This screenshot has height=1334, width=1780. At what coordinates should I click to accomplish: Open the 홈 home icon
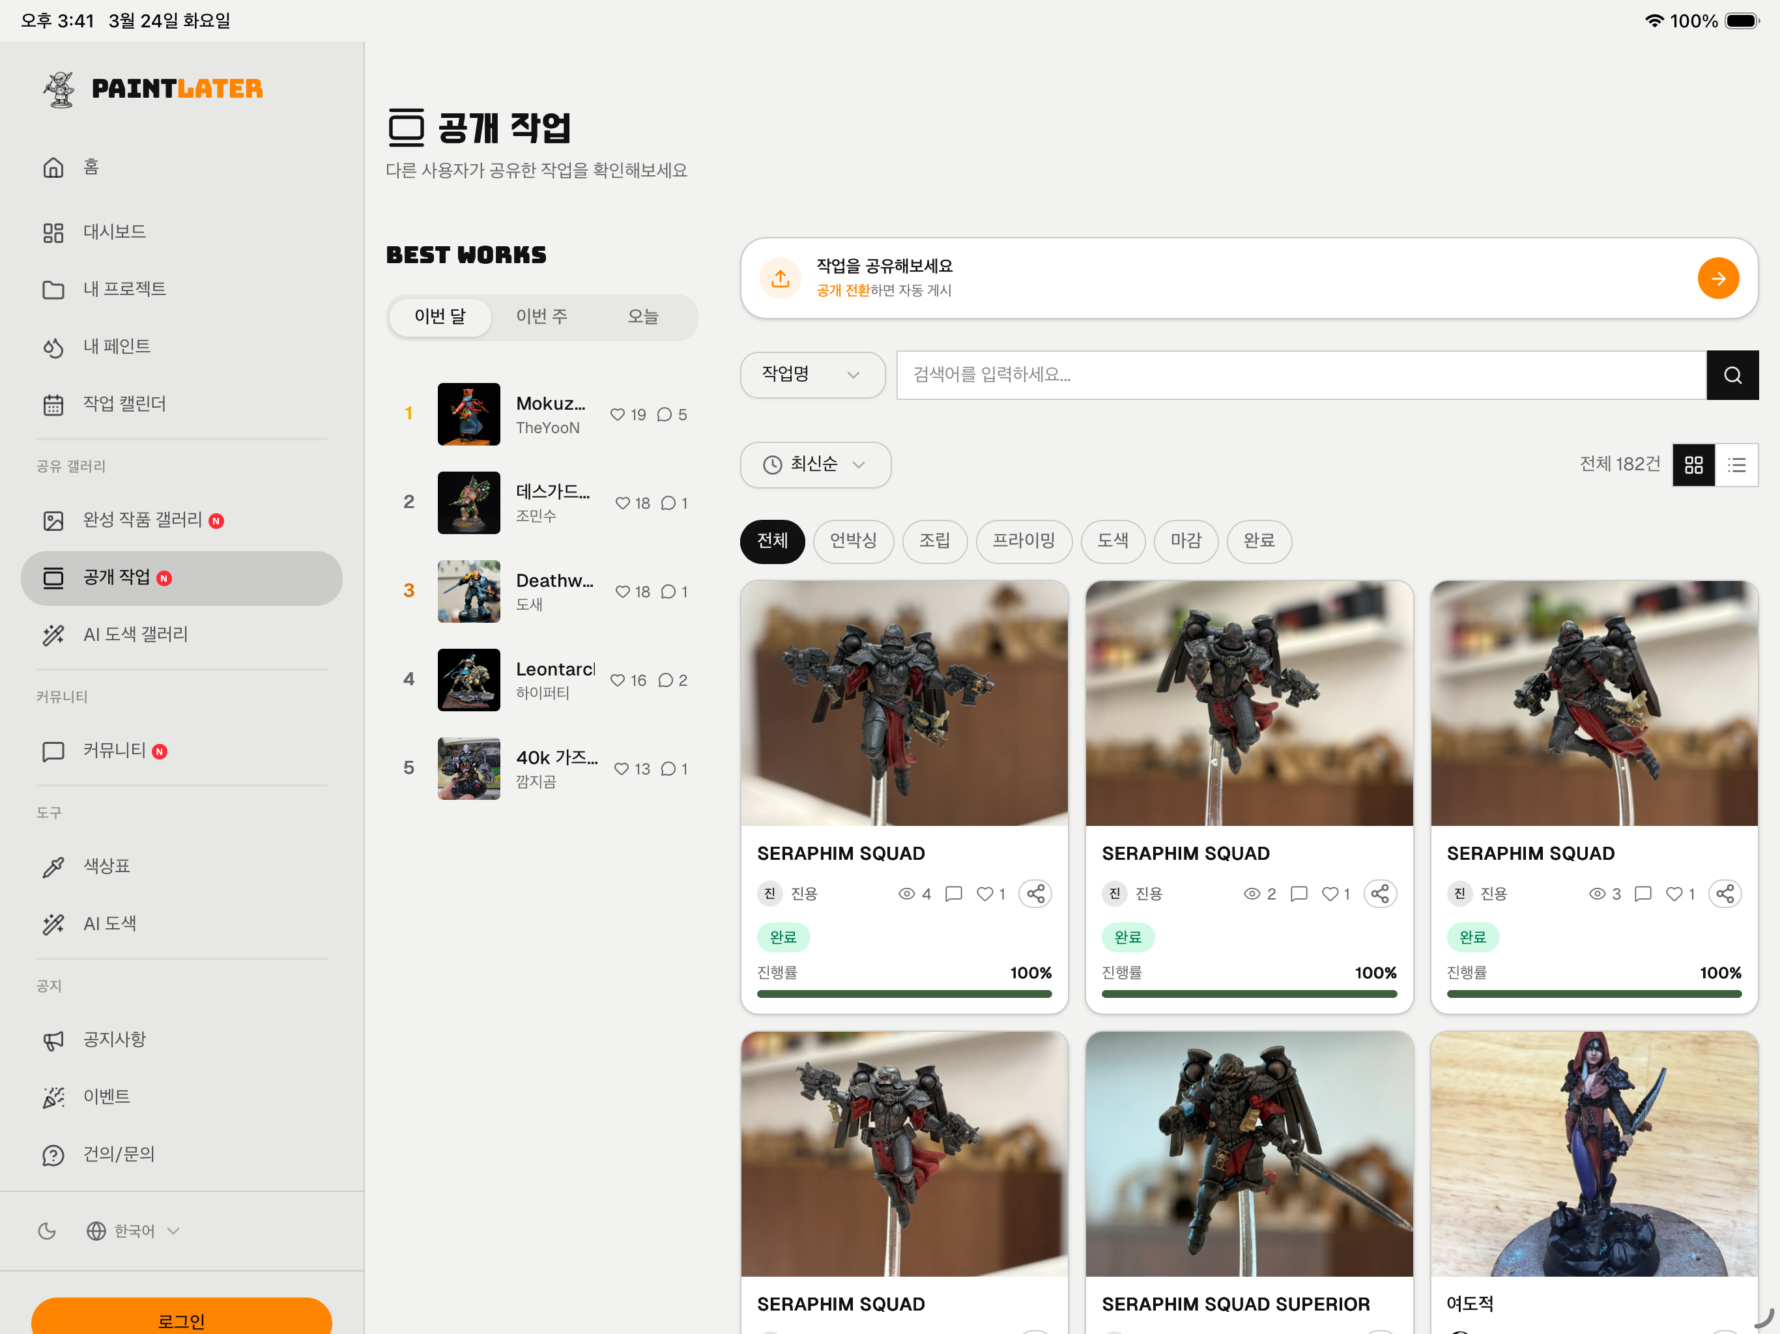point(53,167)
